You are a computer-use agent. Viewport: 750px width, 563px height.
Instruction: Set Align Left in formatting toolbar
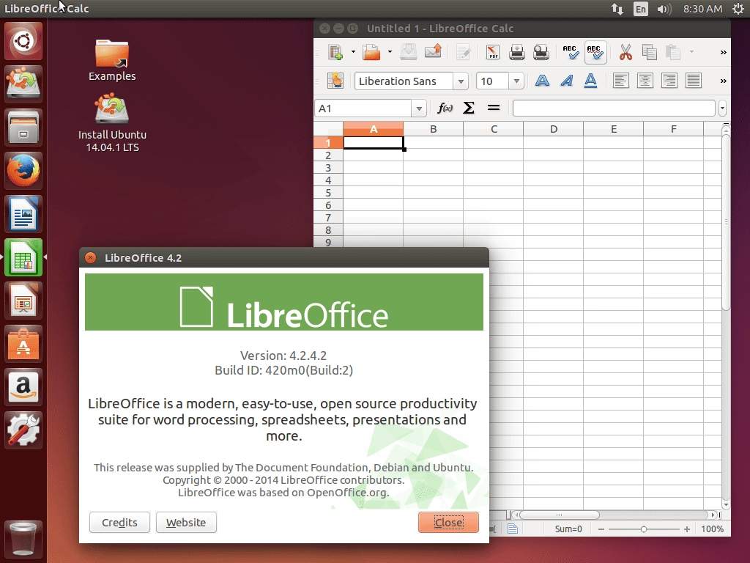621,81
